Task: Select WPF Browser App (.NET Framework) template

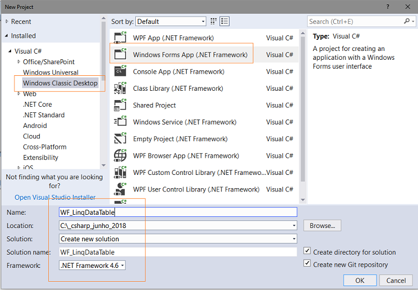Action: pyautogui.click(x=204, y=156)
